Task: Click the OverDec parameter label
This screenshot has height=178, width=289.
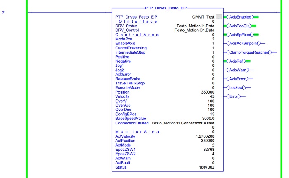Action: pyautogui.click(x=123, y=110)
